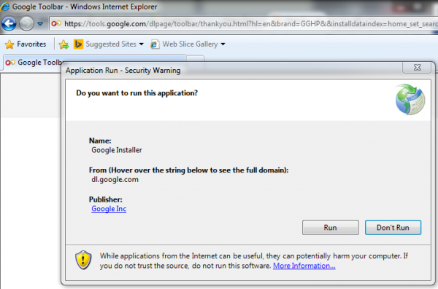Click the 'Do you want to run this application?' heading
The width and height of the screenshot is (438, 289).
137,92
